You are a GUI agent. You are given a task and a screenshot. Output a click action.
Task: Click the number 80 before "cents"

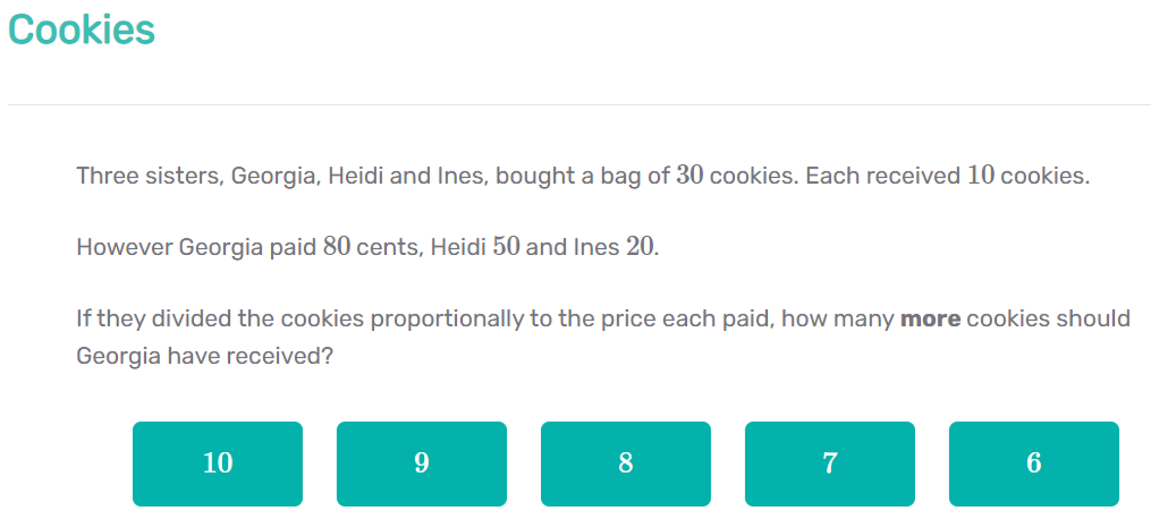(x=337, y=246)
